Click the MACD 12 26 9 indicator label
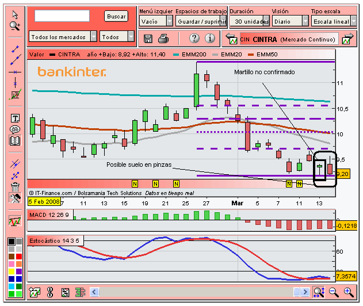The width and height of the screenshot is (363, 306). (x=49, y=215)
